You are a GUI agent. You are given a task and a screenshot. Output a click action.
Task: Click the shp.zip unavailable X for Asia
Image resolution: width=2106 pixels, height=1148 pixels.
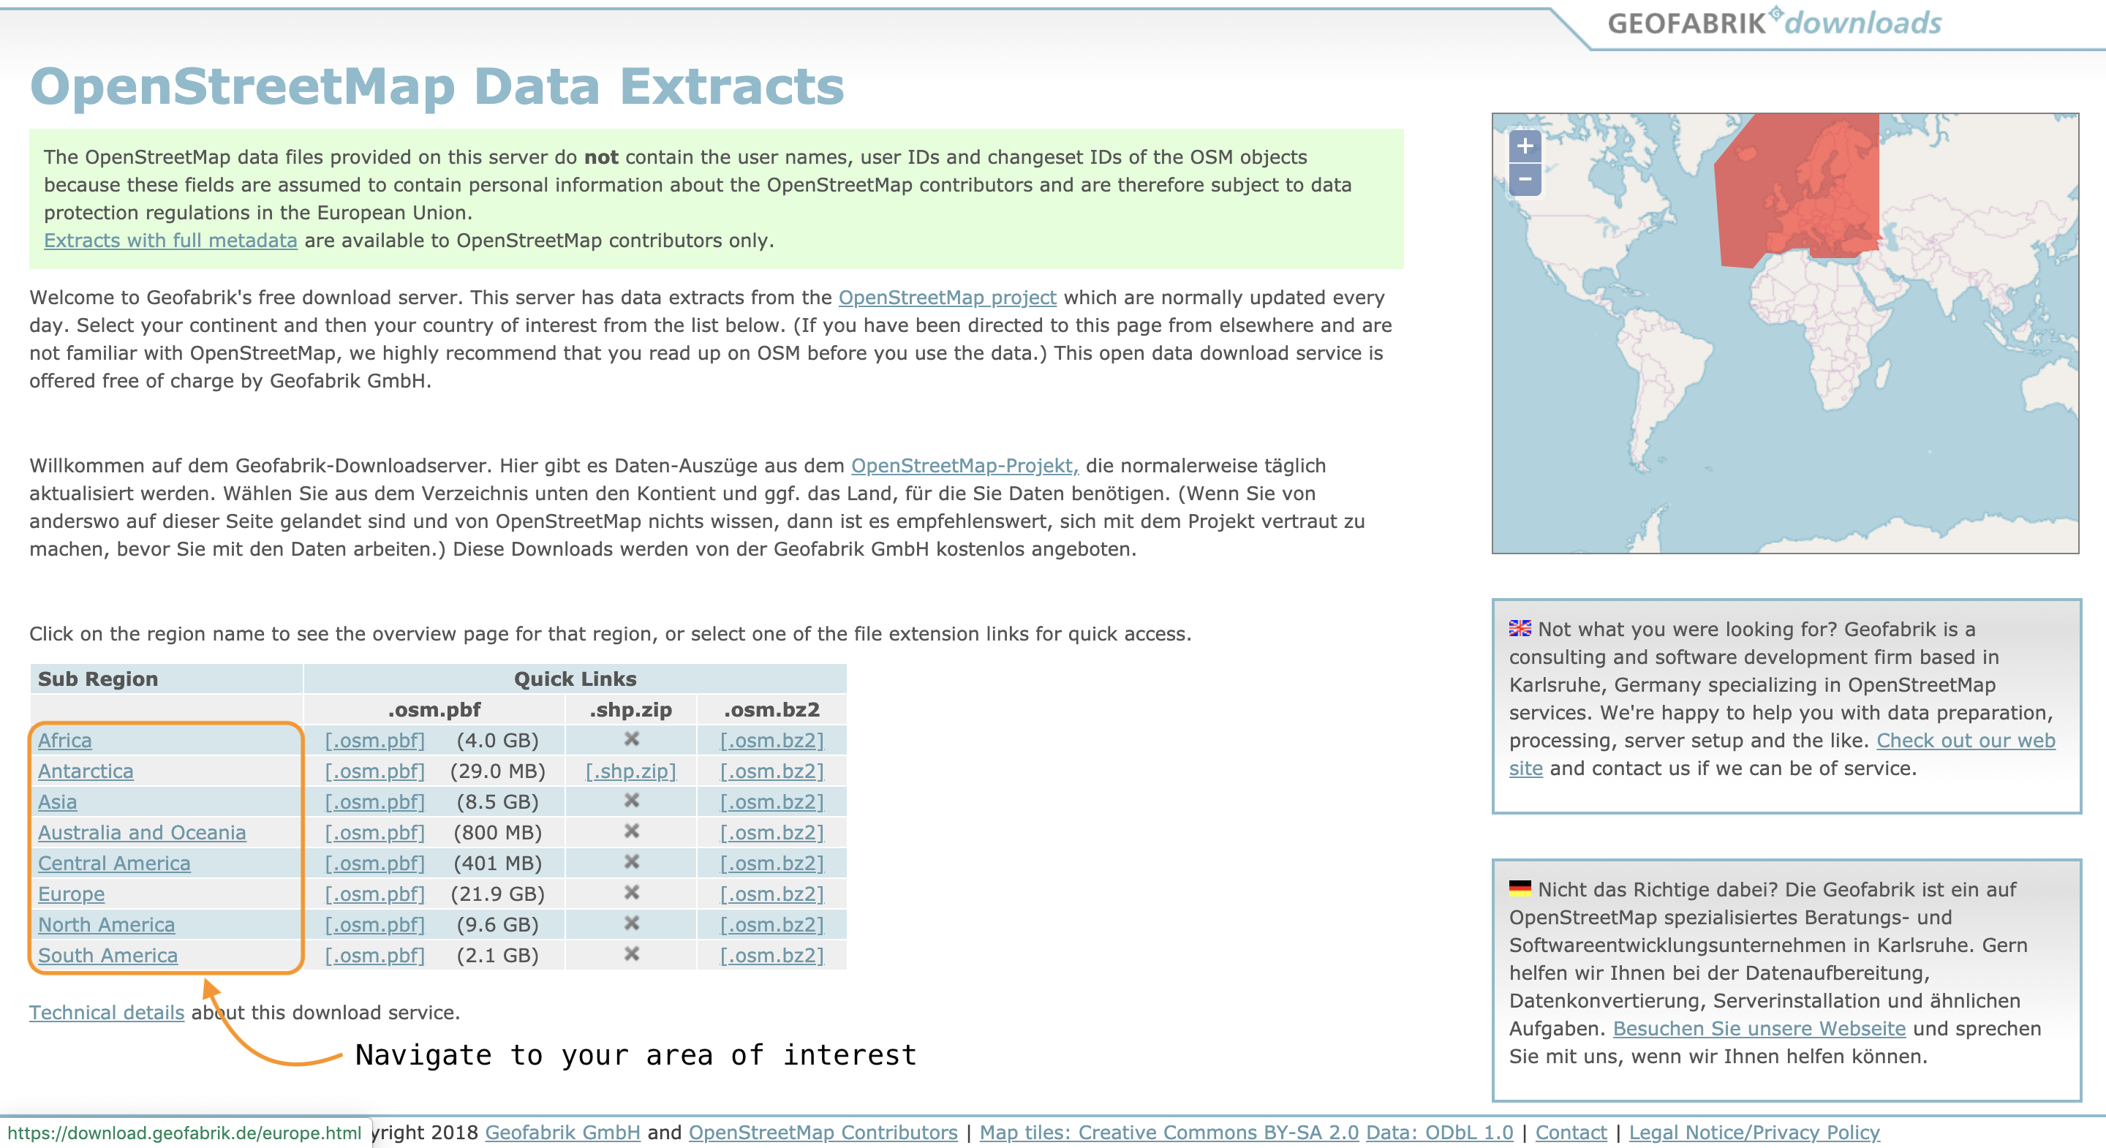point(631,801)
